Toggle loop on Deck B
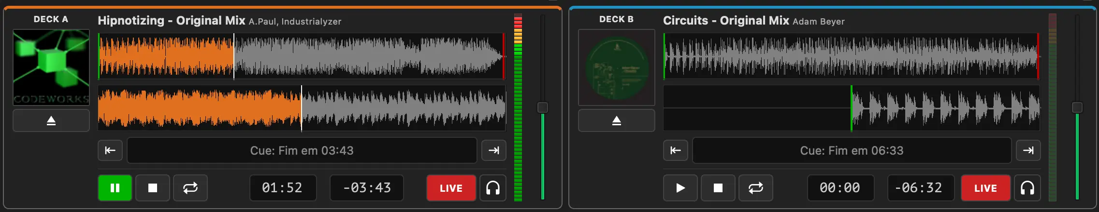This screenshot has width=1099, height=212. coord(756,188)
